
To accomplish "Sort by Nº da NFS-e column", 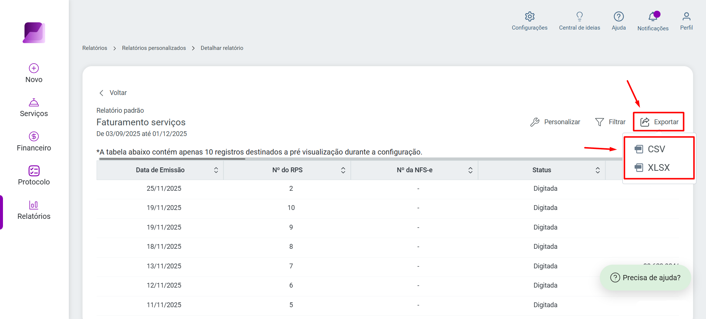I will pyautogui.click(x=470, y=170).
